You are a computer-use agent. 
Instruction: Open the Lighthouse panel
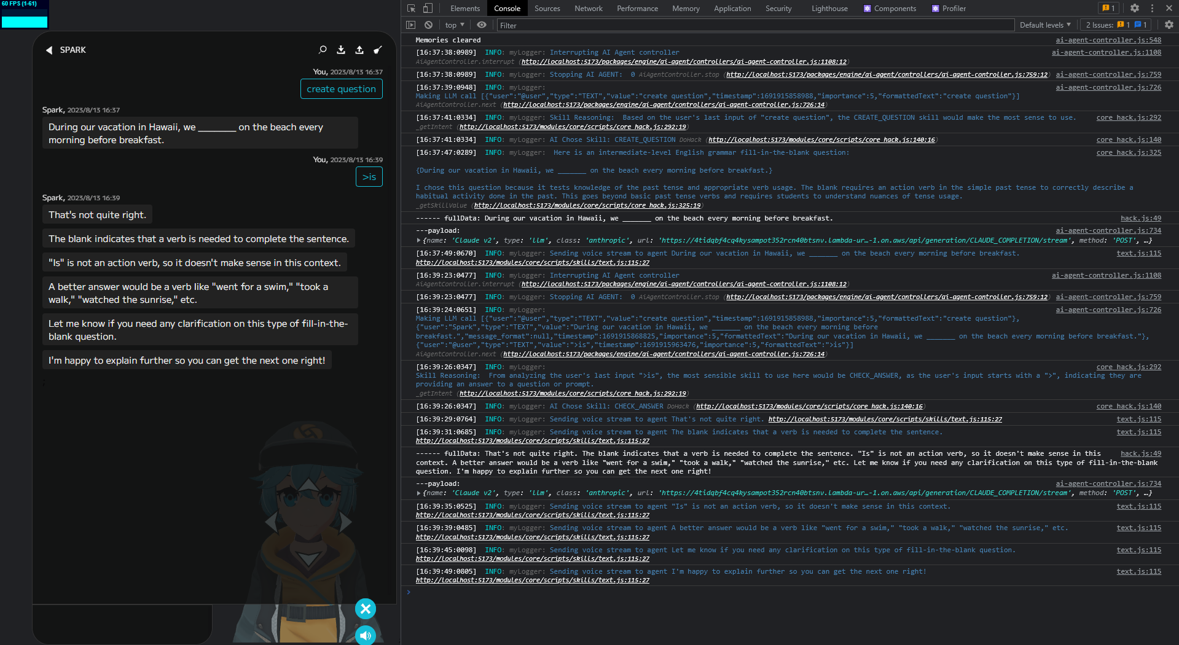pos(829,8)
